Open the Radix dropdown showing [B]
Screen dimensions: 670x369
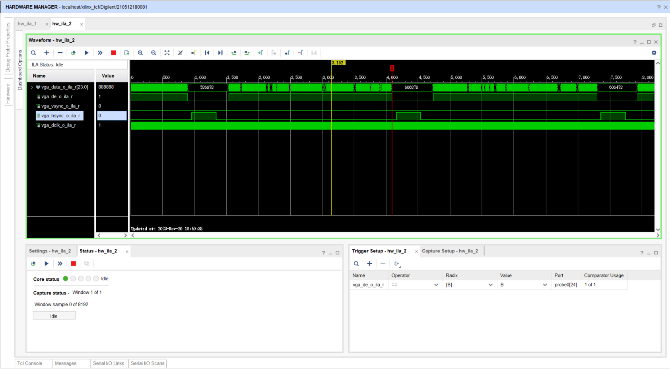click(491, 285)
